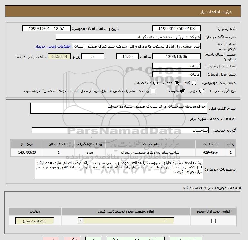Click the remaining time countdown 00:50:44
The height and width of the screenshot is (240, 248).
click(59, 56)
